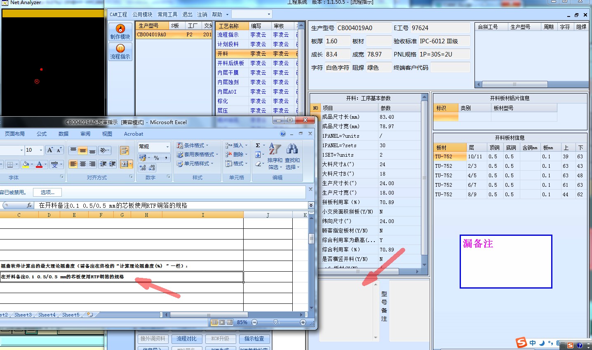
Task: Open 常用工具 menu in engineering system
Action: 167,14
